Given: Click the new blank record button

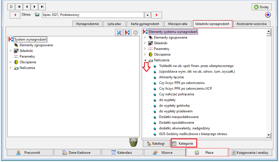Looking at the screenshot, I should (11, 7).
